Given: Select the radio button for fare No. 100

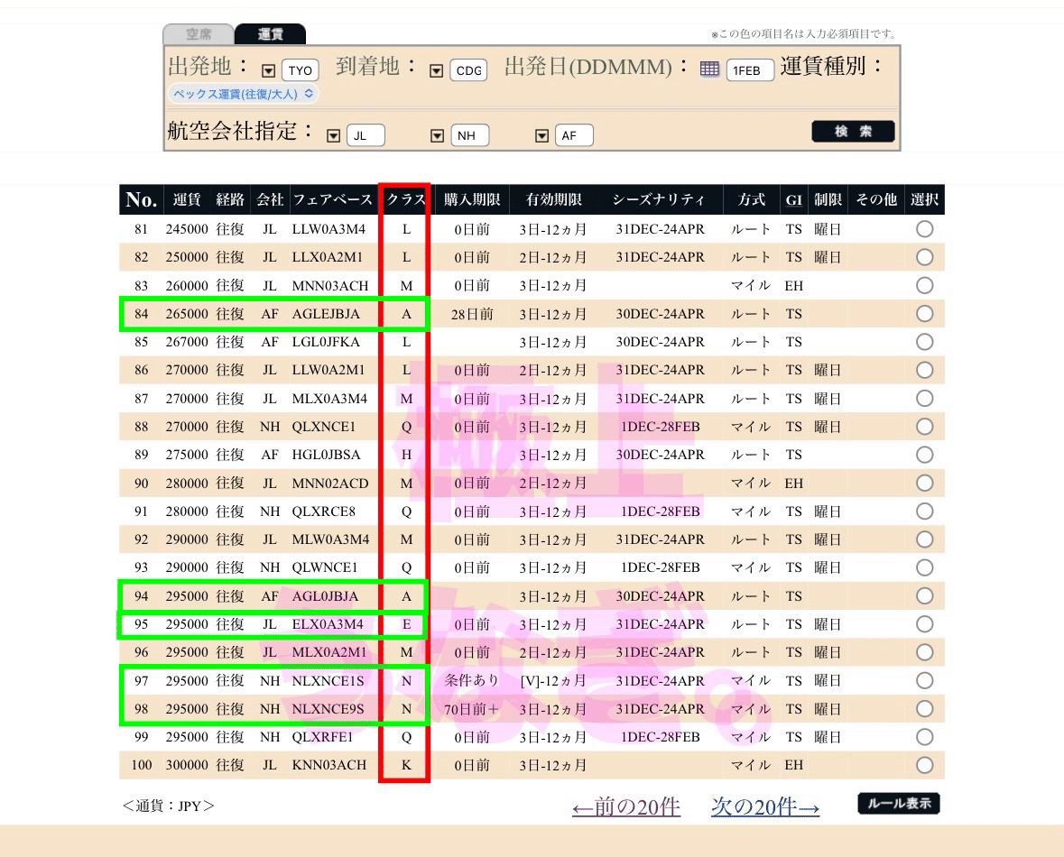Looking at the screenshot, I should [924, 765].
